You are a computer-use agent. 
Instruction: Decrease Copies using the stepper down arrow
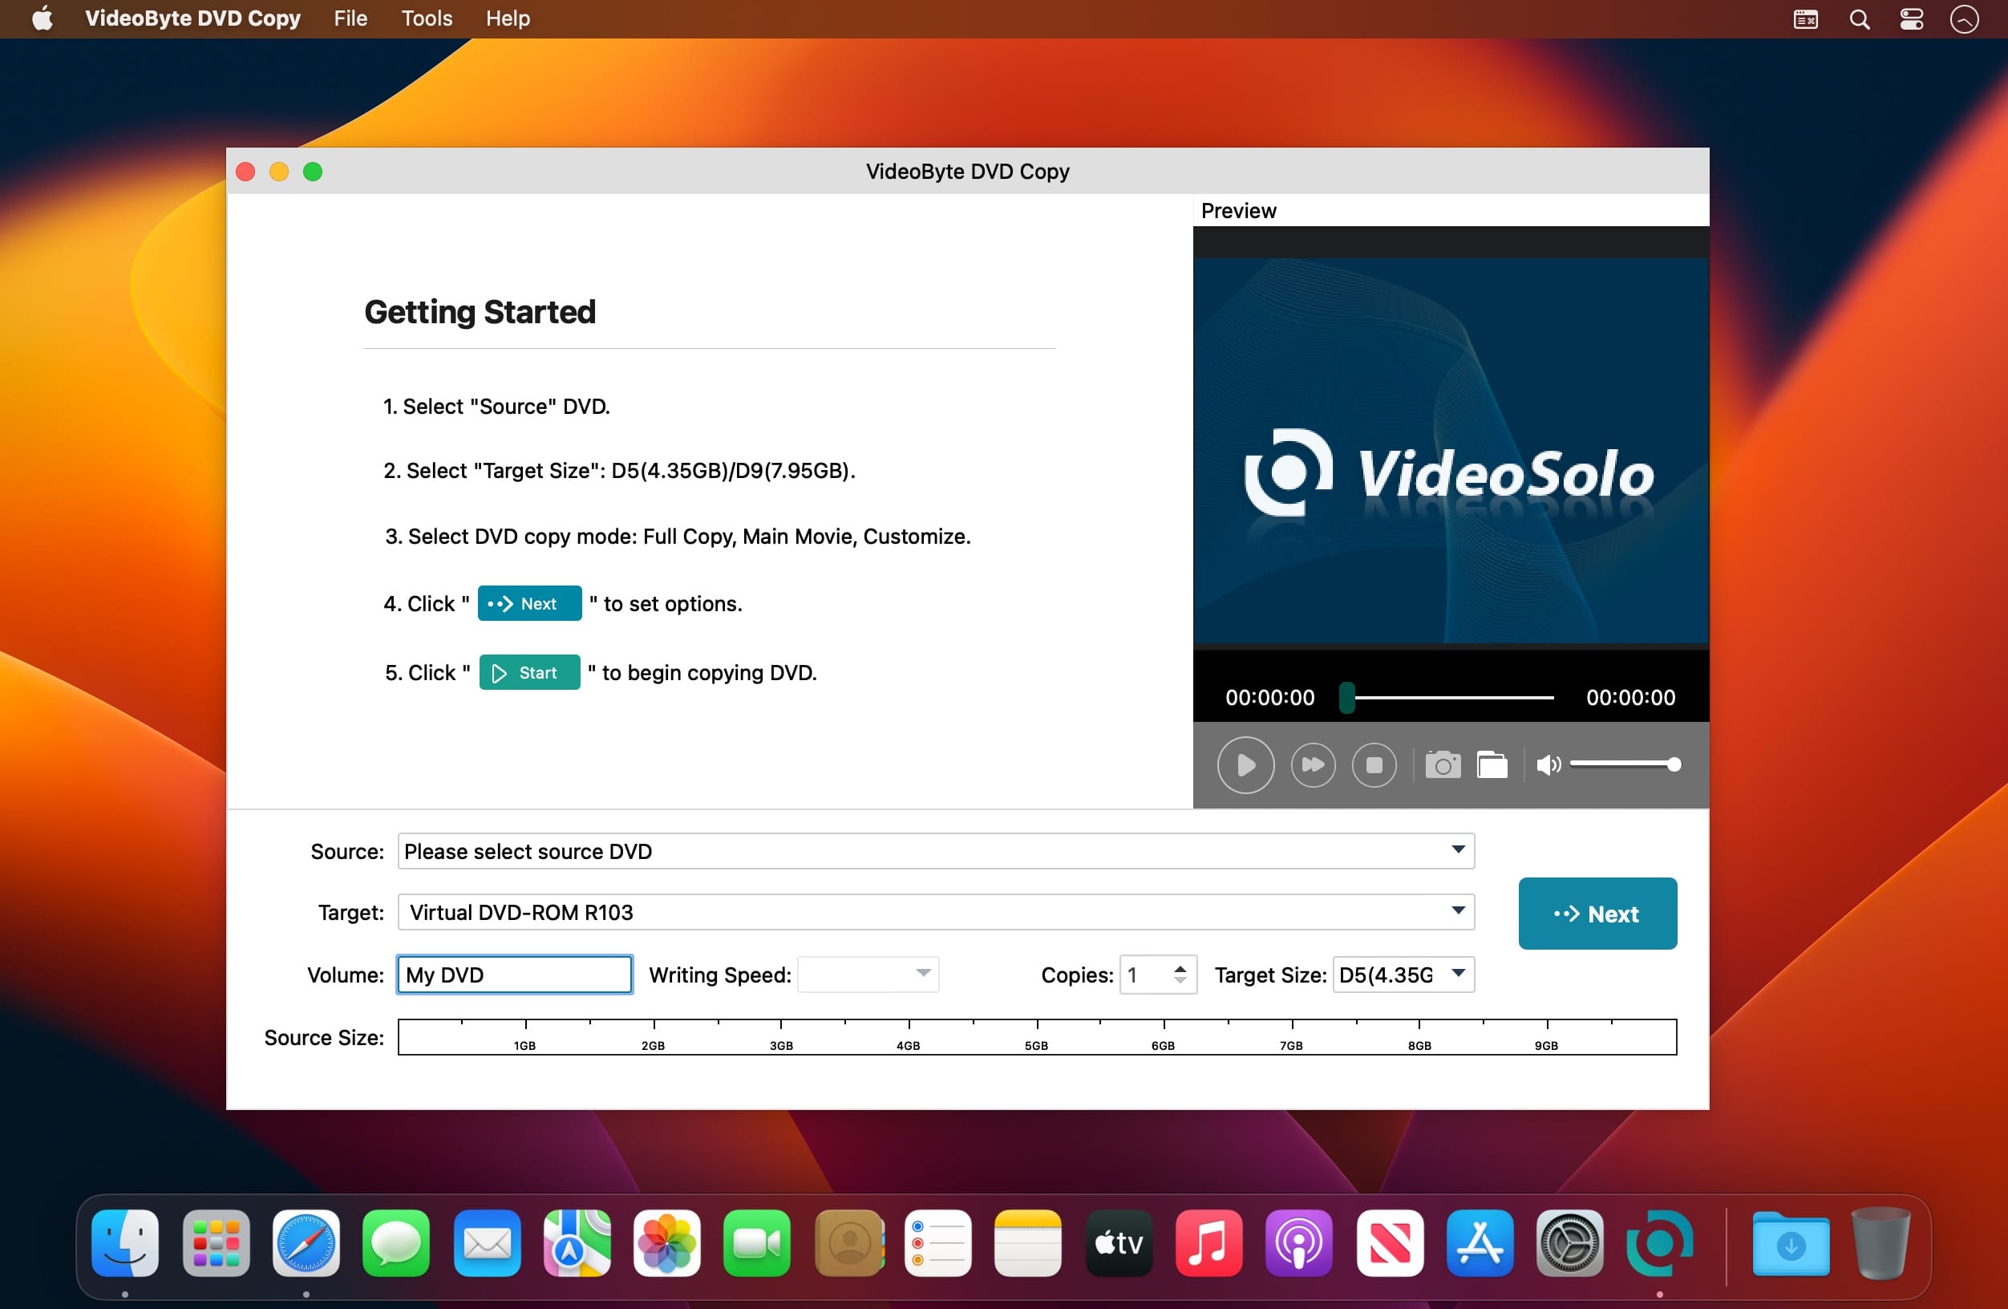coord(1180,982)
